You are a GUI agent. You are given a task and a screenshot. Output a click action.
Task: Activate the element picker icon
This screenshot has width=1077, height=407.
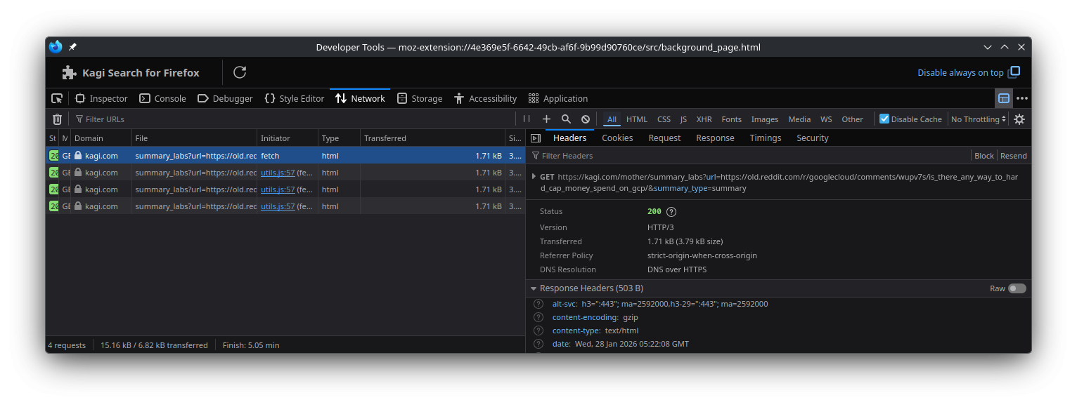57,98
